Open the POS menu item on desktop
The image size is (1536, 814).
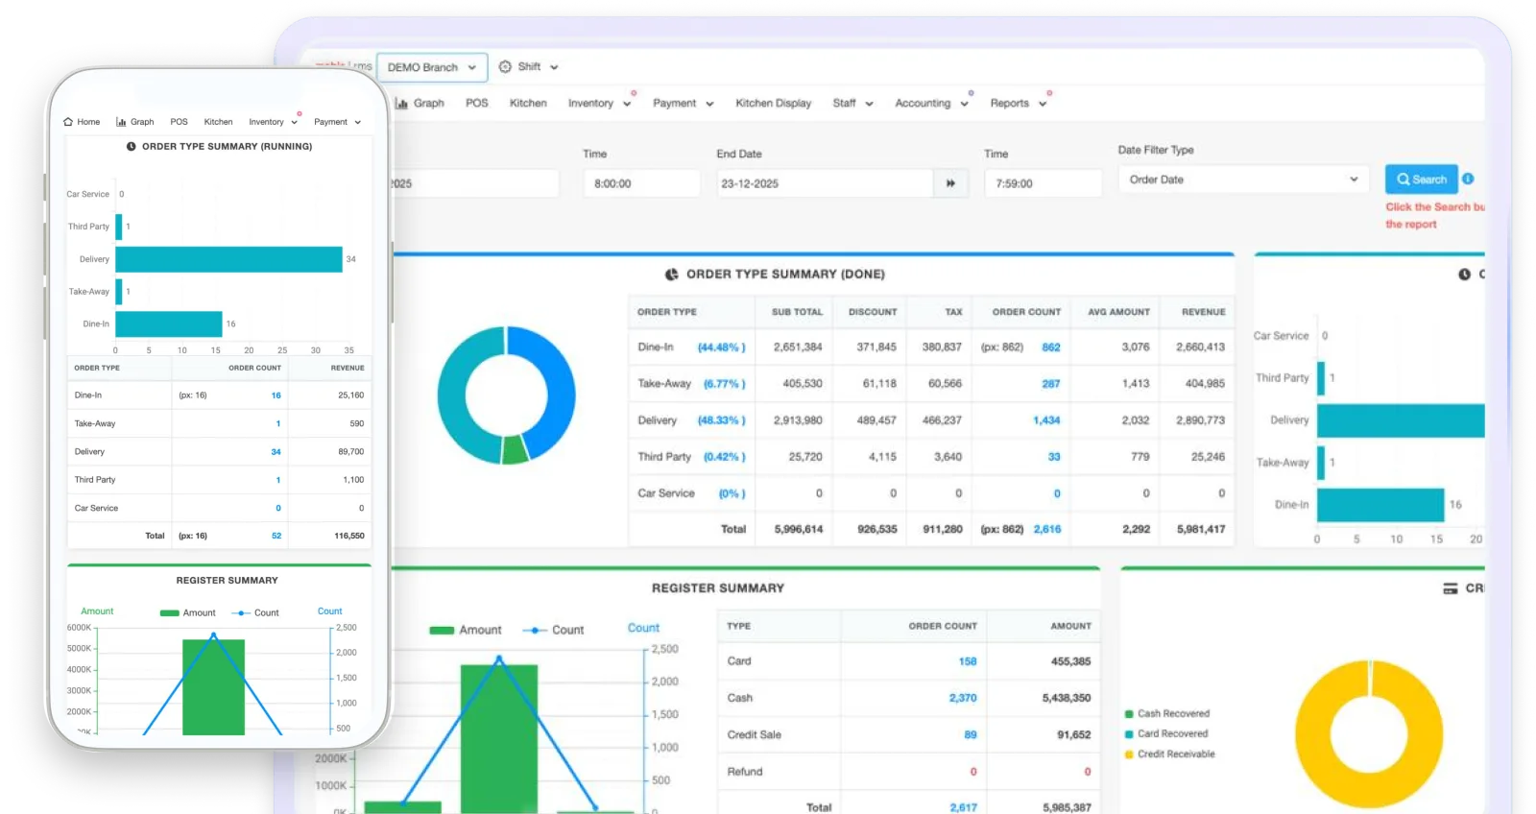point(477,104)
